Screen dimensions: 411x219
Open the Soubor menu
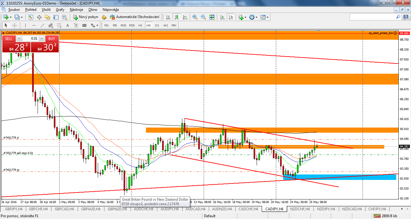pos(14,10)
